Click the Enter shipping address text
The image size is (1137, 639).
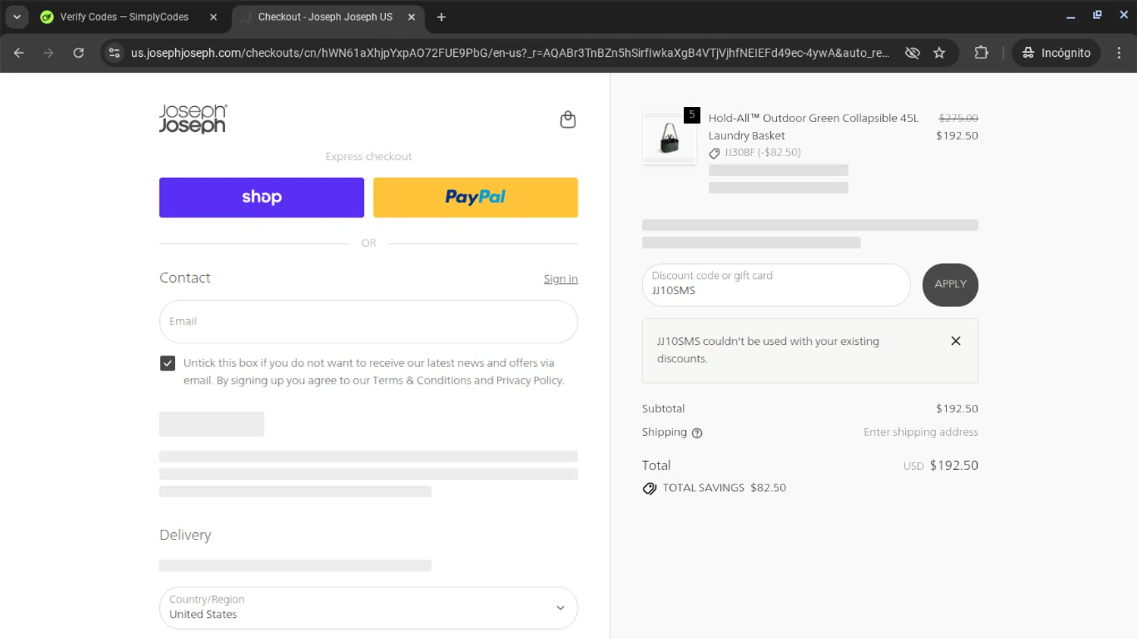coord(921,432)
